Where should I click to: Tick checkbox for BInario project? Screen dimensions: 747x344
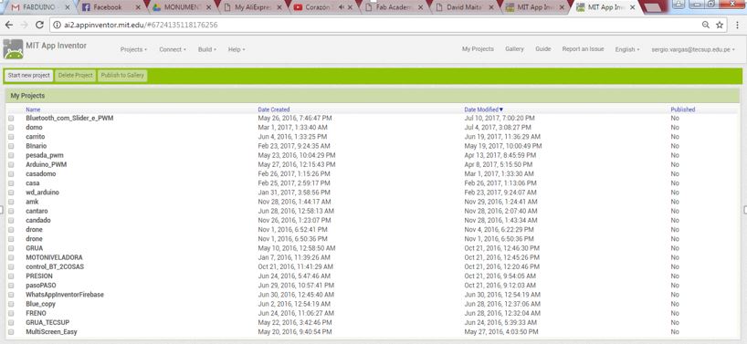pyautogui.click(x=11, y=146)
